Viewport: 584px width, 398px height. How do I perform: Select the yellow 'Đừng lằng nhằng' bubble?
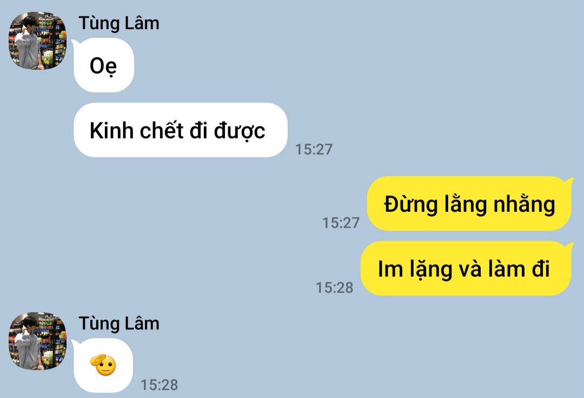[x=470, y=204]
